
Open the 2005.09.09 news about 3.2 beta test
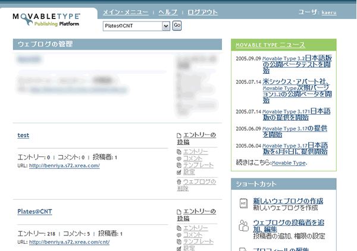(297, 64)
